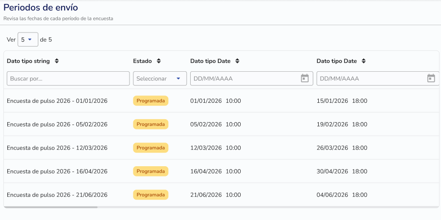Click Programada badge in the 21/06/2026 row
The image size is (441, 220).
click(150, 195)
